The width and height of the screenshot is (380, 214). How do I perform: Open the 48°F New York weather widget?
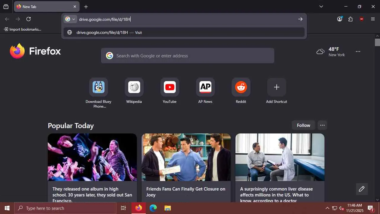point(331,52)
